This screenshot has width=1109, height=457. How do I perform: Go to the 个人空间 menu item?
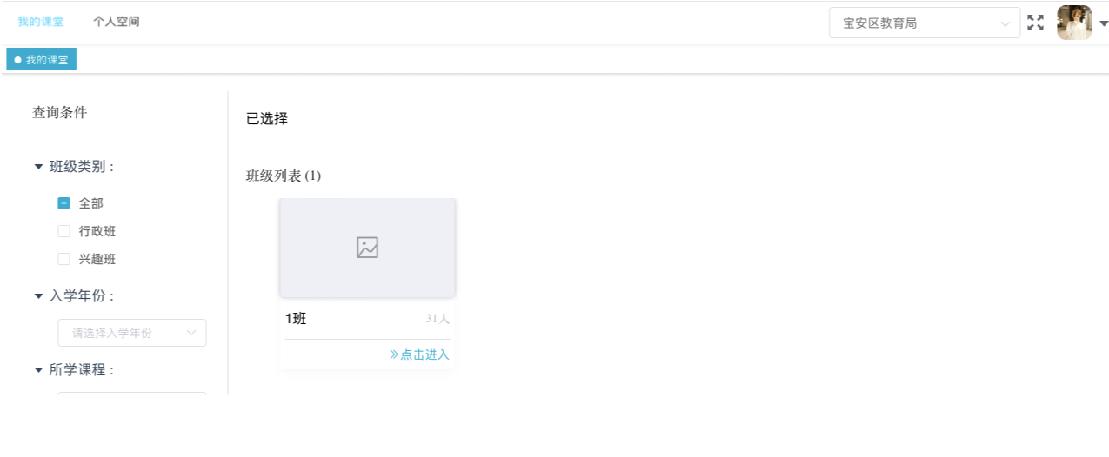click(x=117, y=22)
